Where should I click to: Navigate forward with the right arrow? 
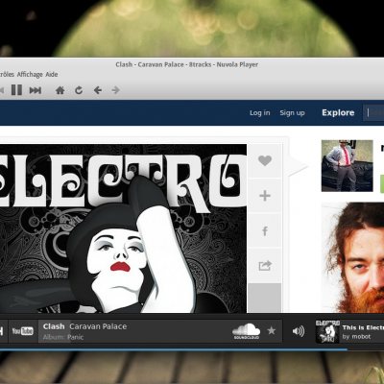point(115,90)
